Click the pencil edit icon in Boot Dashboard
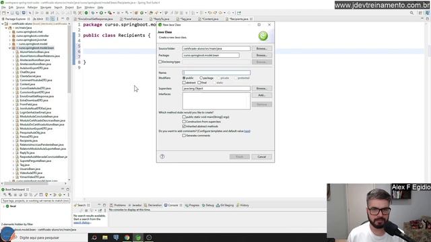This screenshot has height=242, width=431. (36, 195)
